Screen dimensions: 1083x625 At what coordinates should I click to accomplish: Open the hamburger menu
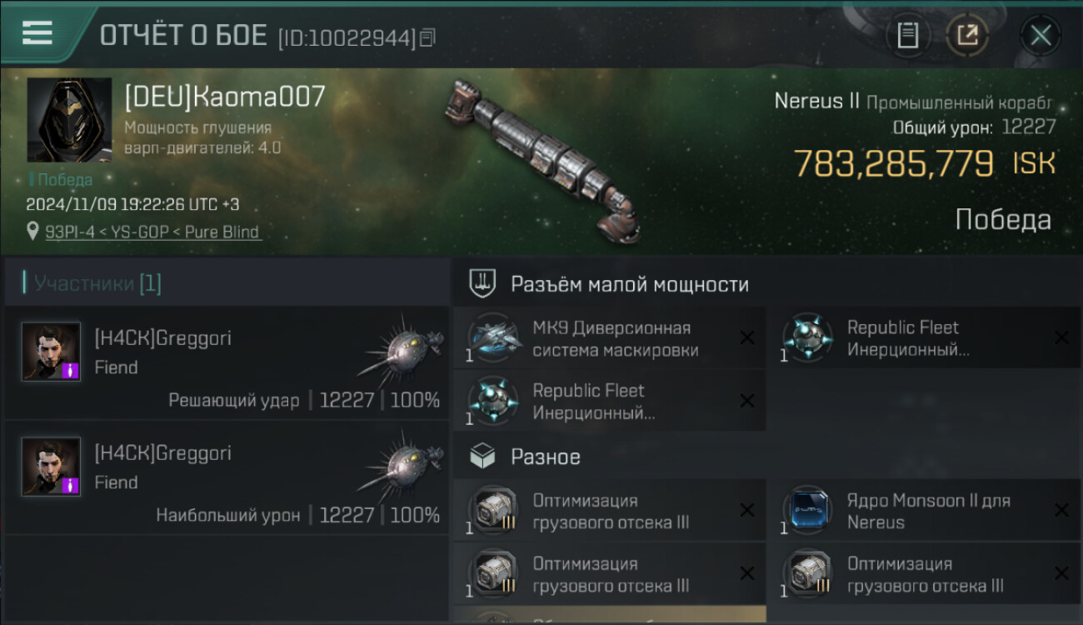point(37,32)
